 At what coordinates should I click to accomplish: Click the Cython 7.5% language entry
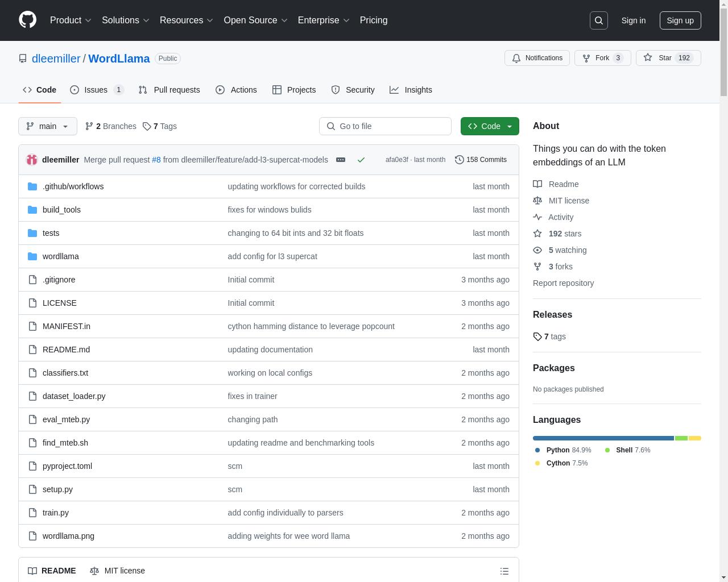coord(561,463)
